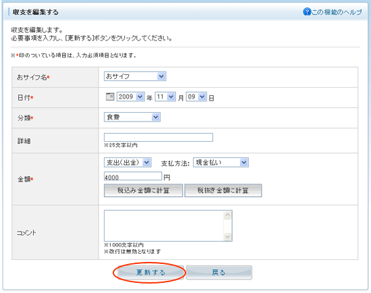The width and height of the screenshot is (371, 293).
Task: Click inside the コメント comment textarea
Action: pyautogui.click(x=164, y=225)
